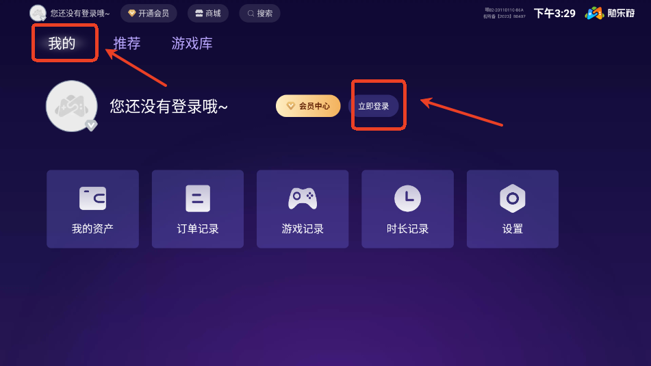Switch to the 我的 tab
Screen dimensions: 651x366
click(x=62, y=43)
